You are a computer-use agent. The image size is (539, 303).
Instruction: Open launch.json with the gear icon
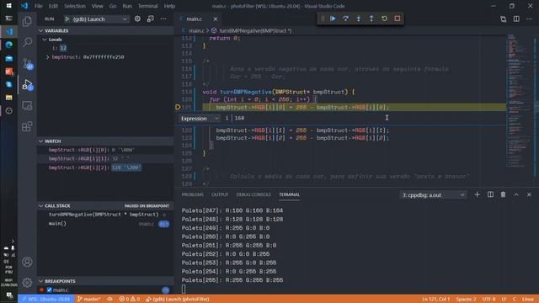[x=137, y=19]
